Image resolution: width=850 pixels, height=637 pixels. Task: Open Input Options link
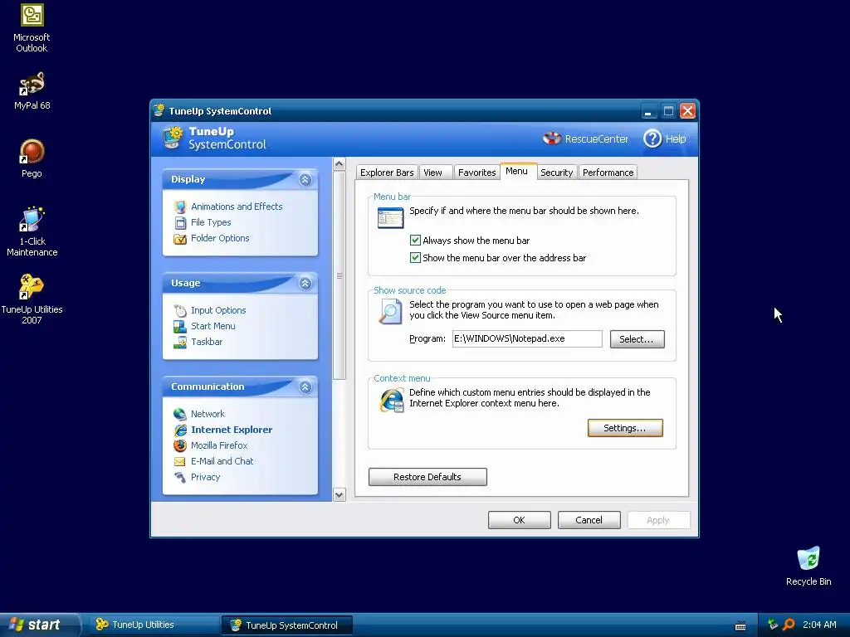[218, 310]
